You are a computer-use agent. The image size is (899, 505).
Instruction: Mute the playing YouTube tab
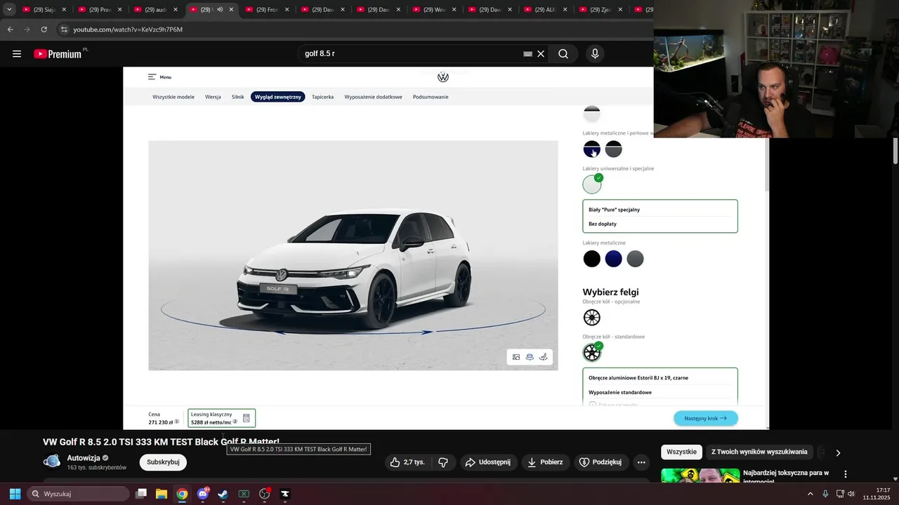click(220, 10)
